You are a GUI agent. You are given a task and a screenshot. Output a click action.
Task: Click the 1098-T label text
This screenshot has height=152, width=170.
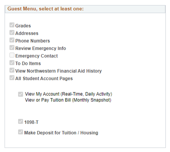(31, 122)
